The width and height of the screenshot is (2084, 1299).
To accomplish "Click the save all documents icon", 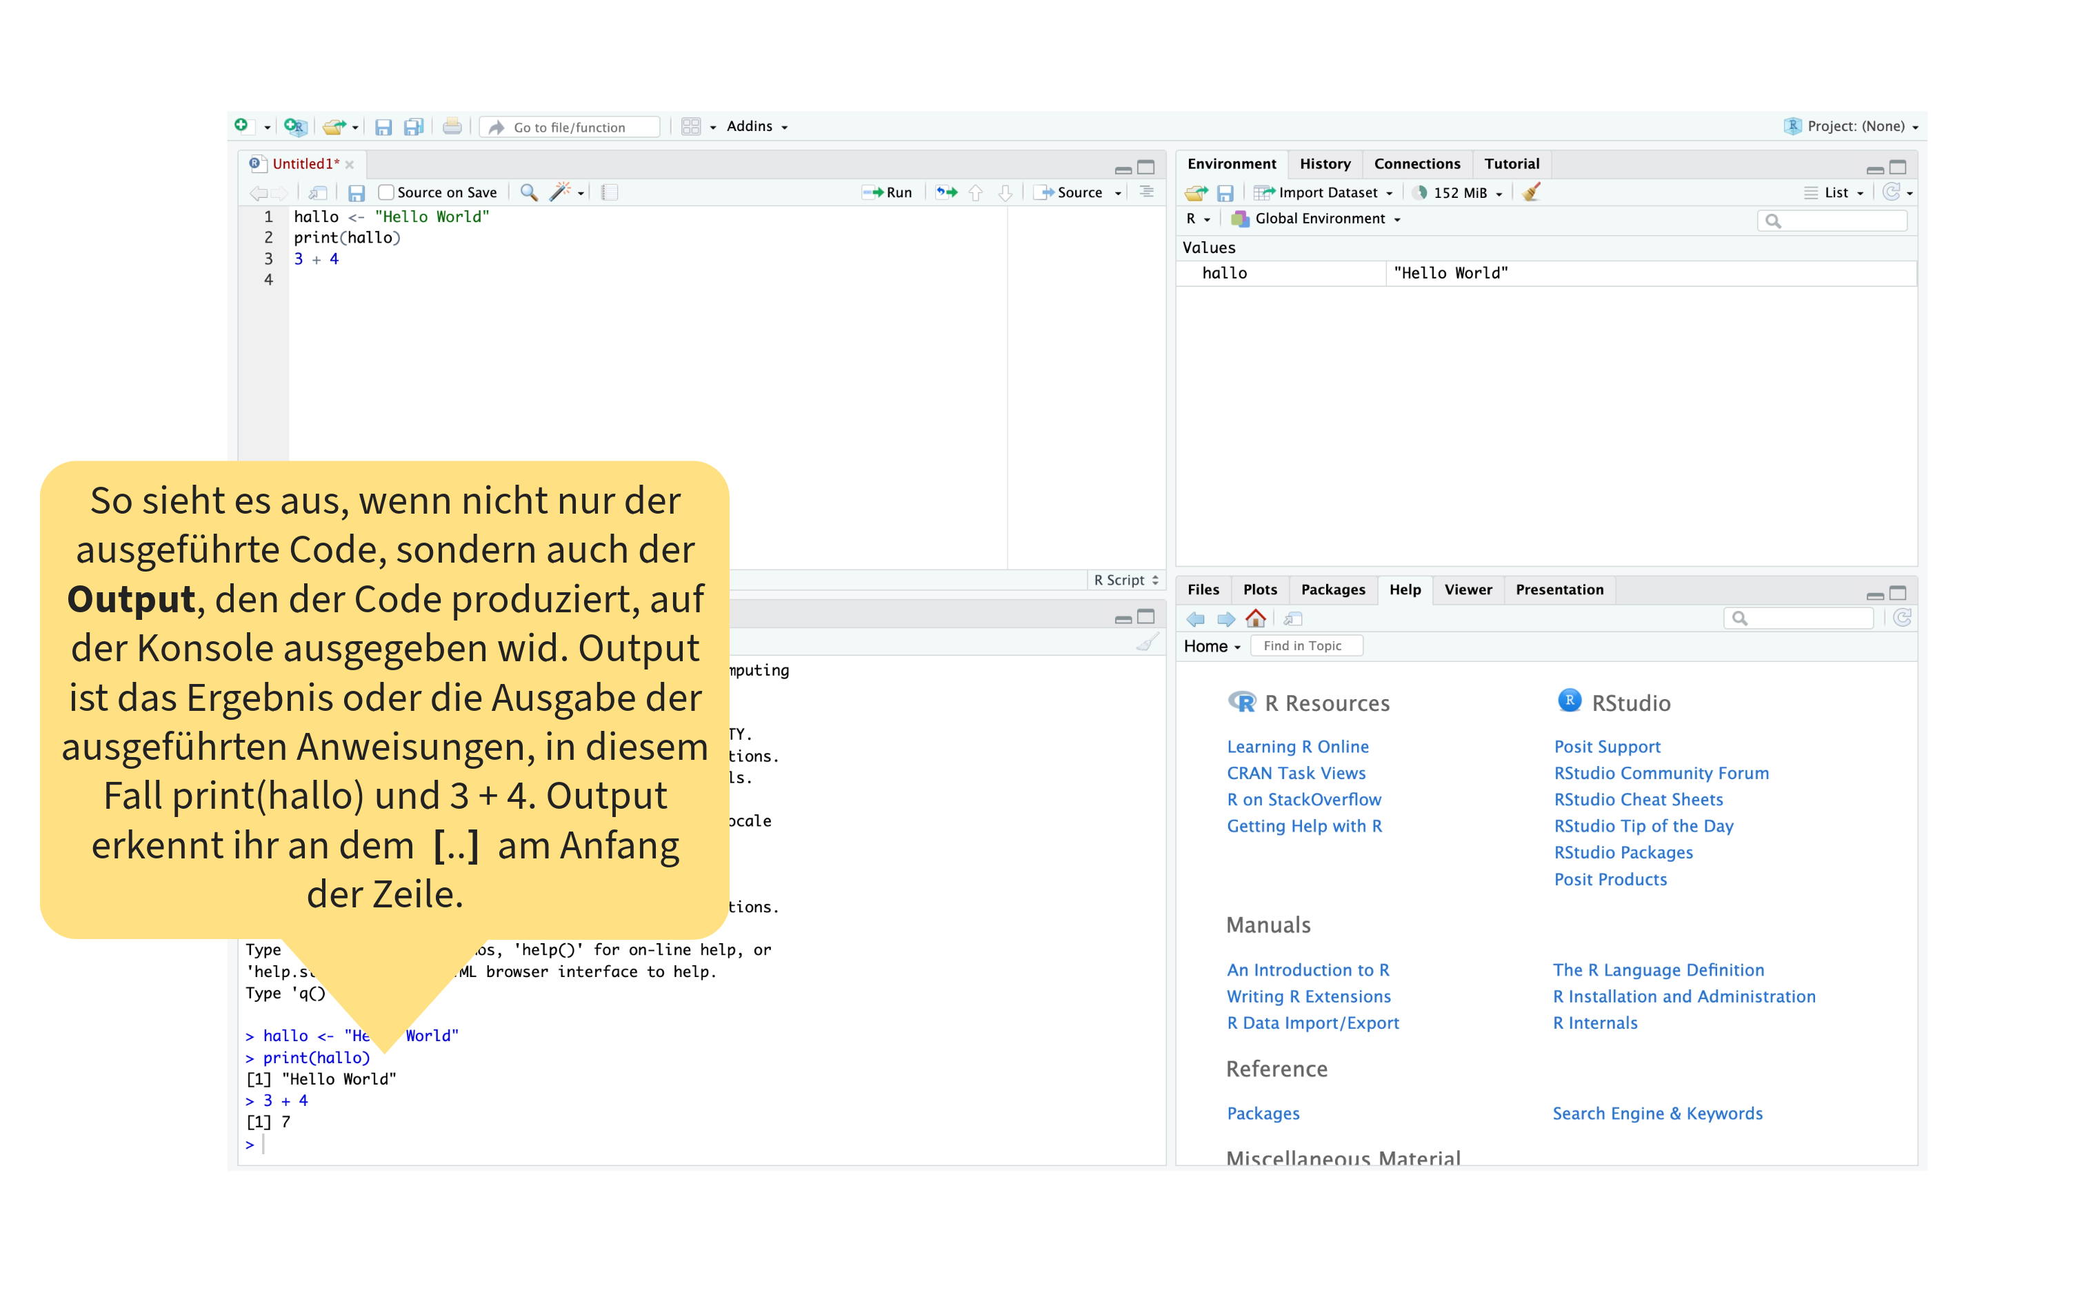I will coord(413,127).
